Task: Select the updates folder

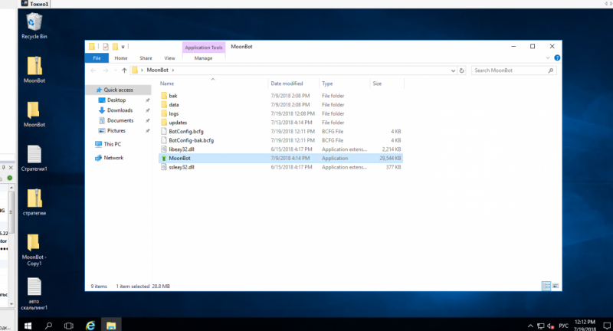Action: (280, 123)
